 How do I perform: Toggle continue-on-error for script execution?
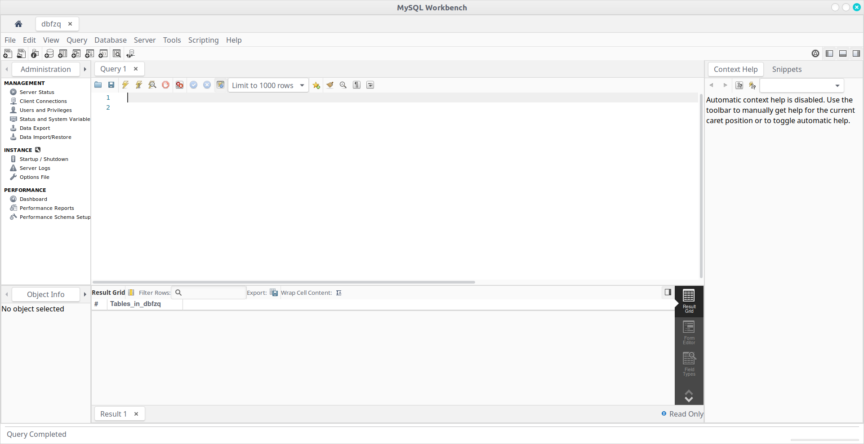pos(180,85)
